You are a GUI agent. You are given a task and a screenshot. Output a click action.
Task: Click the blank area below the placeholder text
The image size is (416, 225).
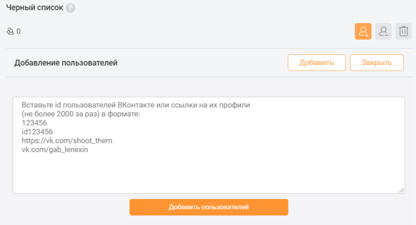pos(209,172)
